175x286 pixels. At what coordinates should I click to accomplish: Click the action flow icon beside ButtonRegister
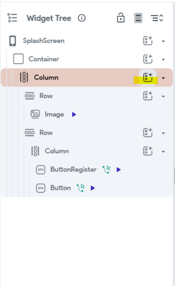(x=107, y=170)
